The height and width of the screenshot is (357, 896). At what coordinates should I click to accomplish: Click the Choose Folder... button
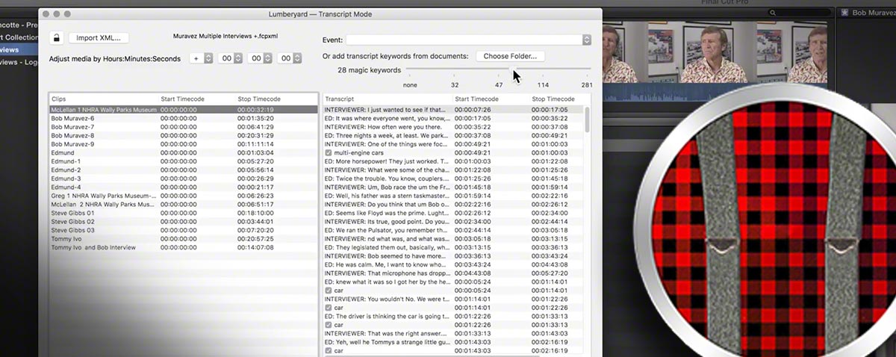click(510, 56)
